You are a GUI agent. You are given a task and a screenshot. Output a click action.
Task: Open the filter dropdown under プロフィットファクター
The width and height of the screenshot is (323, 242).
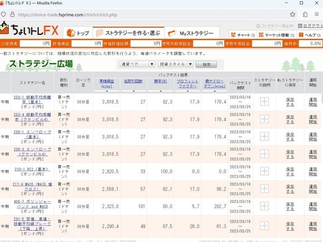[187, 91]
